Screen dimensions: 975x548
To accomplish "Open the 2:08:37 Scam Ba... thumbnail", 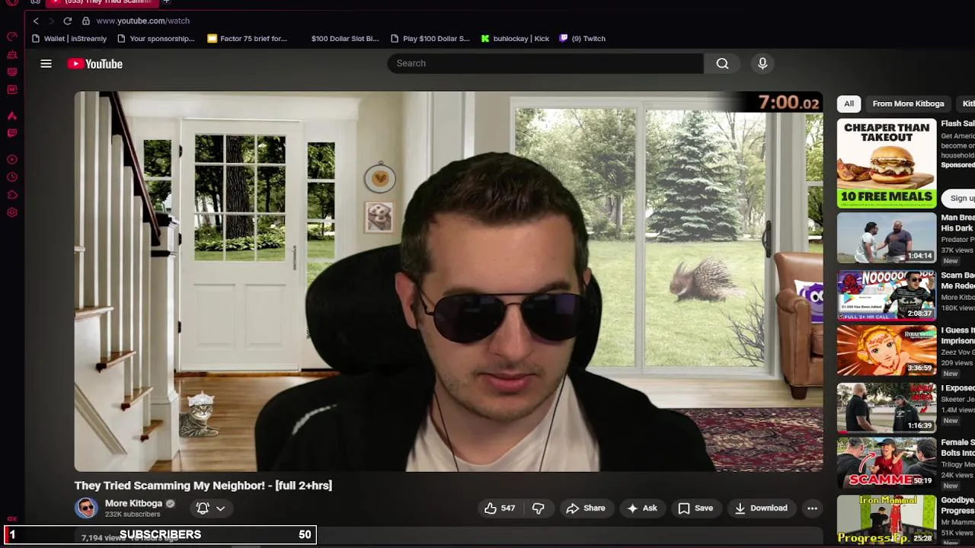I will point(887,295).
